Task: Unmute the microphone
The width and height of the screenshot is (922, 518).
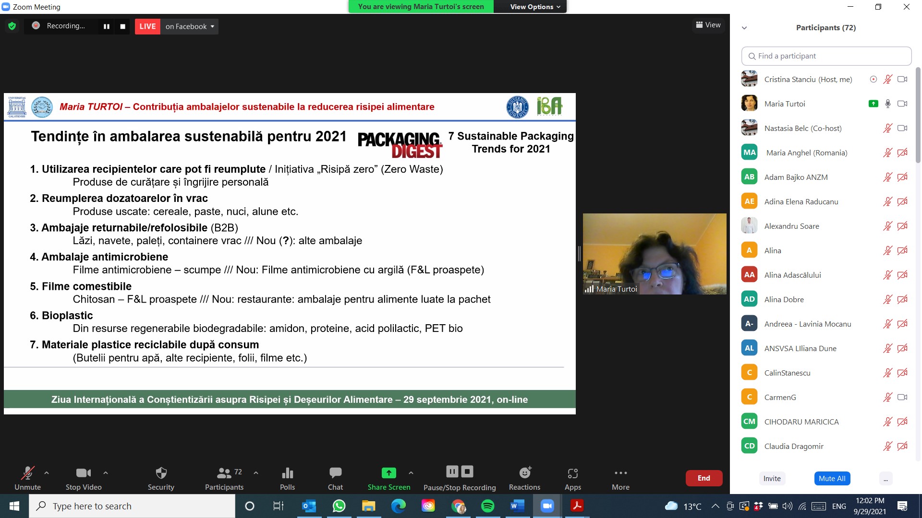Action: point(27,473)
